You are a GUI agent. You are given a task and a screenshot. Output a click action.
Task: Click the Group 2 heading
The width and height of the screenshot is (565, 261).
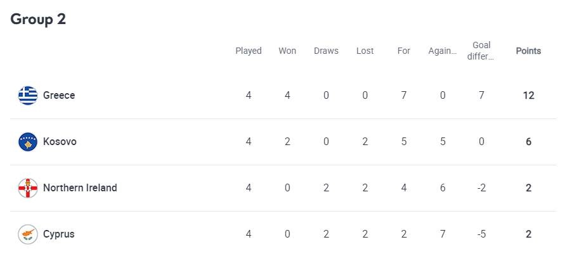tap(38, 19)
